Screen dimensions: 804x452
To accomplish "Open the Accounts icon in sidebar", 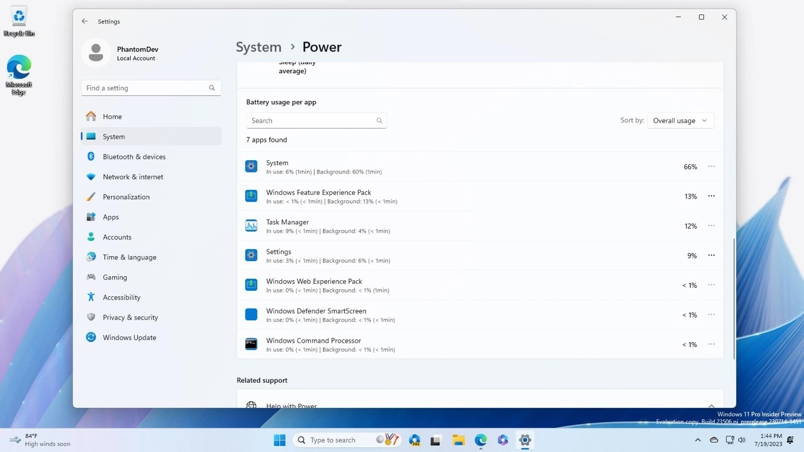I will point(91,237).
